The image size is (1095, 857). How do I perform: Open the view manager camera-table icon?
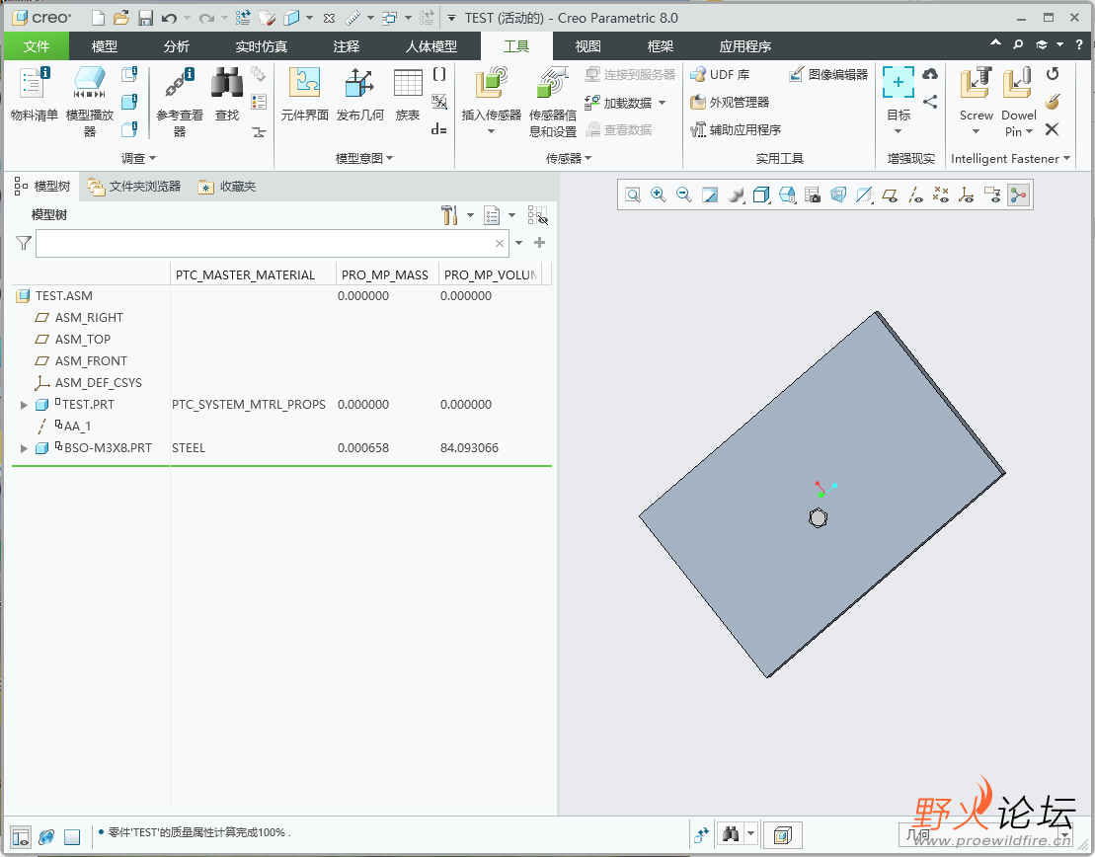point(813,195)
